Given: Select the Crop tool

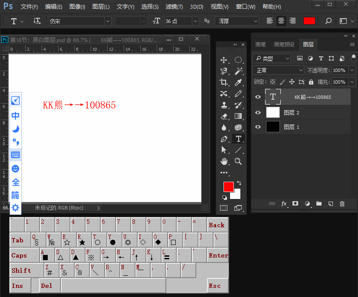Looking at the screenshot, I should click(224, 82).
